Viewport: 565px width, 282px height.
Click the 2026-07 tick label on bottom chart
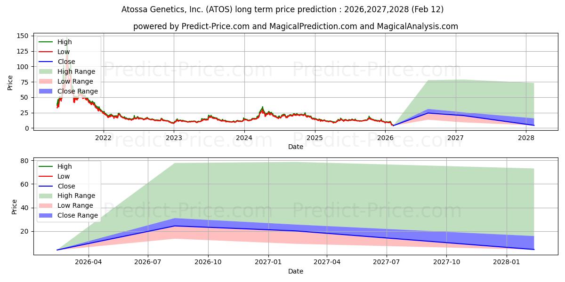(x=148, y=262)
